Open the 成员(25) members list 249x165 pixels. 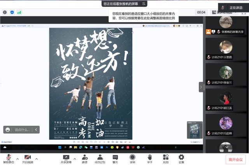(x=100, y=159)
